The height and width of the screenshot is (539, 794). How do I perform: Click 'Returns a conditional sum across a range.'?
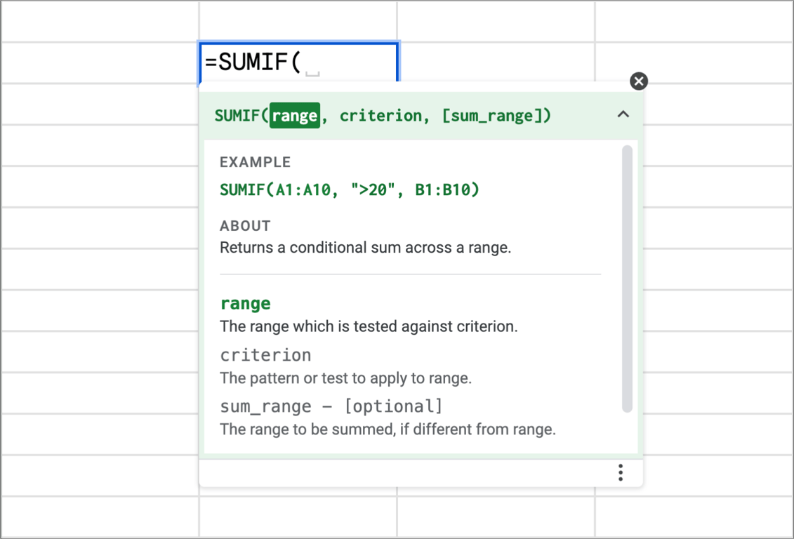tap(365, 248)
